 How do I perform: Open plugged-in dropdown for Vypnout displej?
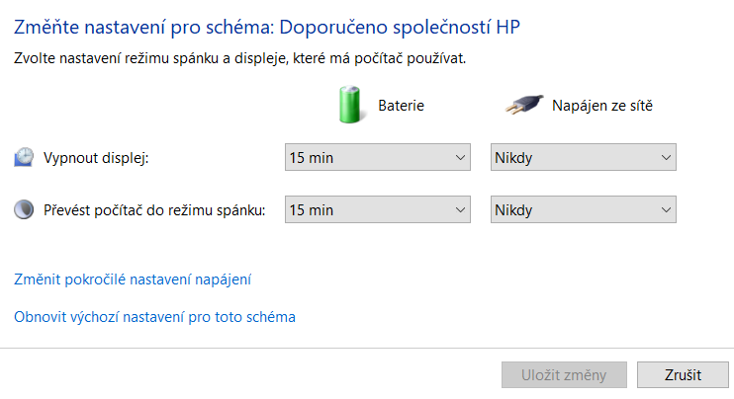click(x=584, y=157)
